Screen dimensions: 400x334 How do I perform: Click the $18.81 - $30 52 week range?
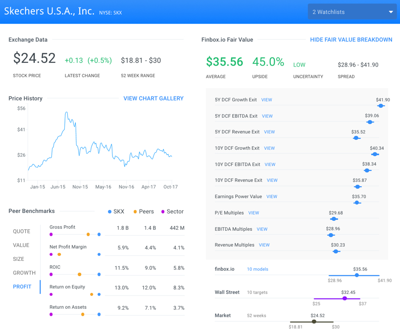[141, 61]
